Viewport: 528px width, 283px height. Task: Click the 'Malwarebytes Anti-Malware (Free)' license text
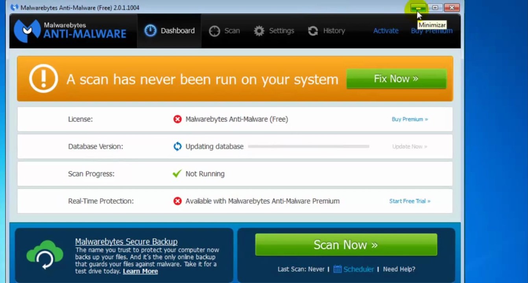click(237, 119)
